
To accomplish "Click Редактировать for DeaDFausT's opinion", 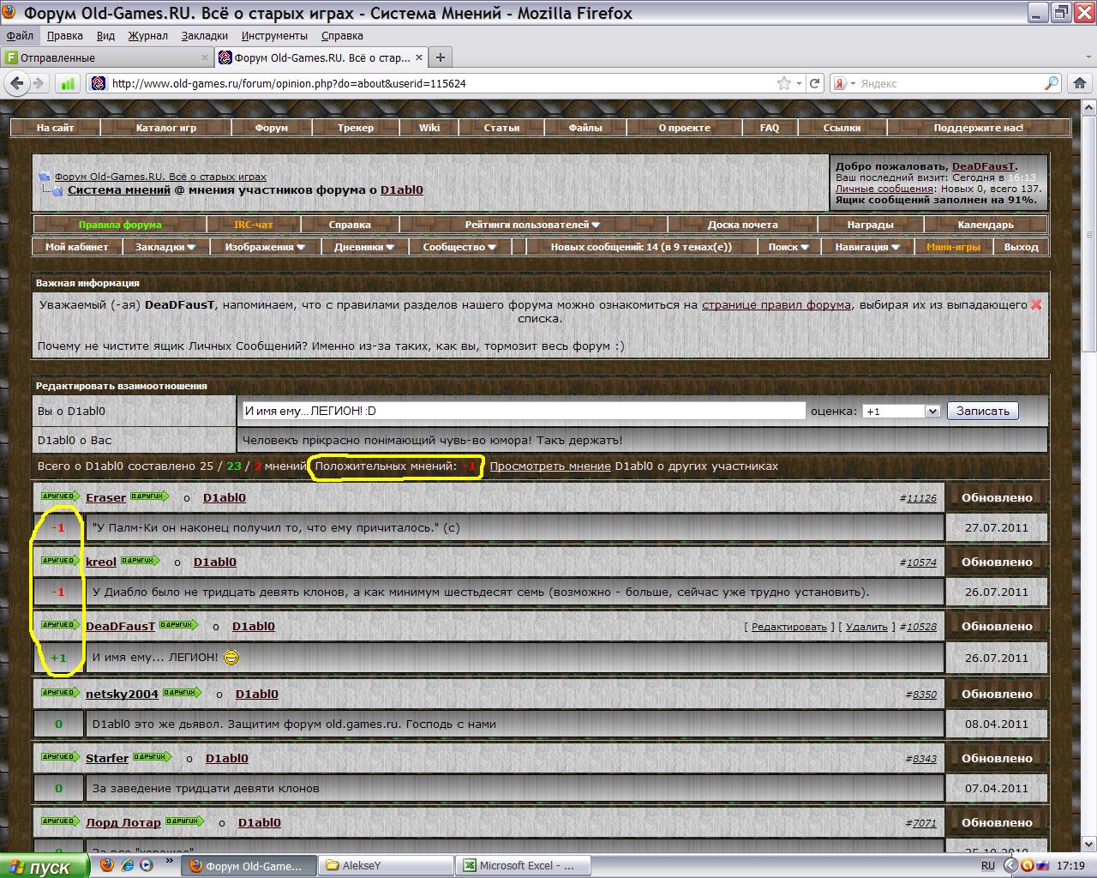I will 788,627.
